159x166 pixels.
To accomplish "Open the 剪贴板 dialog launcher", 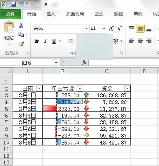I will point(27,53).
